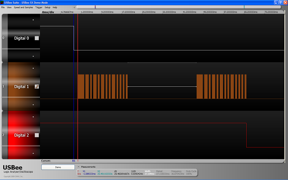288x180 pixels.
Task: Toggle the Digital 2 trigger setting box
Action: [37, 135]
